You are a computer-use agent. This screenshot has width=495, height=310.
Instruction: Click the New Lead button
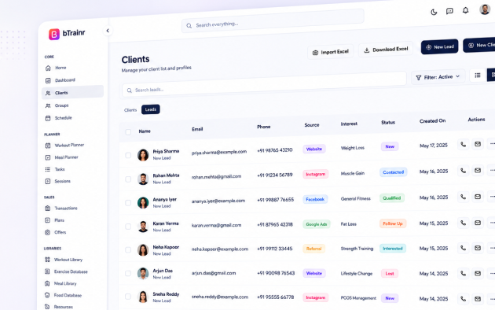[x=439, y=46]
